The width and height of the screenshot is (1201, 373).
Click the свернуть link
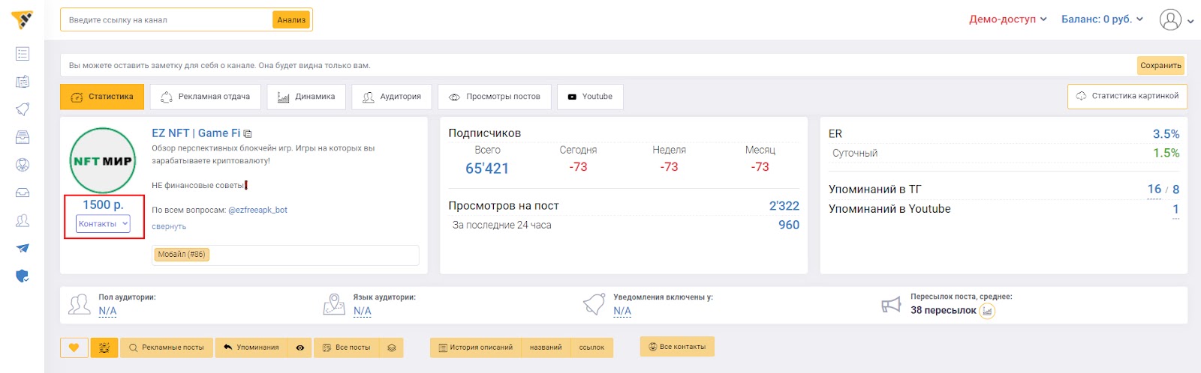169,226
